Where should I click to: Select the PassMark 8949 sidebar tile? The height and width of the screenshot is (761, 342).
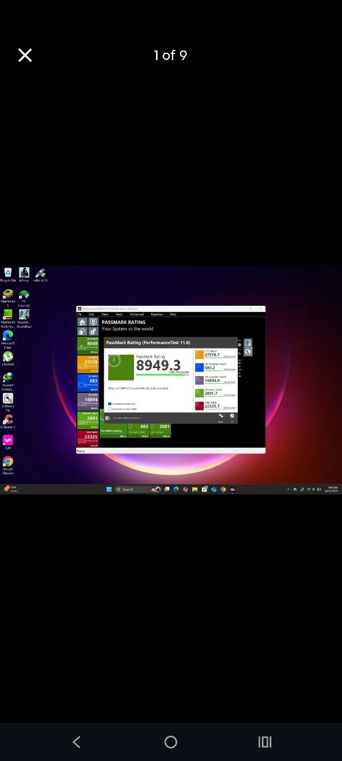tap(87, 345)
